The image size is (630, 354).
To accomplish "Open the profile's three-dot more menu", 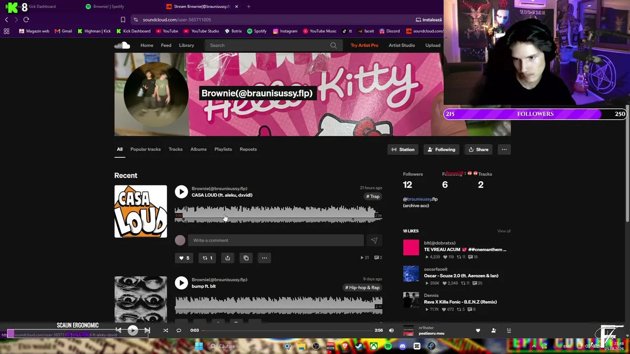I will pyautogui.click(x=504, y=149).
